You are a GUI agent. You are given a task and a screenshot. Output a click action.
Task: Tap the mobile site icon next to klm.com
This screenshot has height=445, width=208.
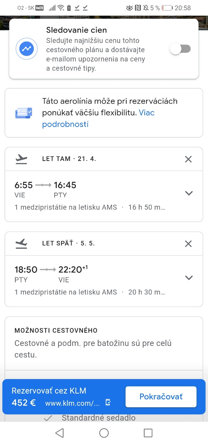[108, 403]
